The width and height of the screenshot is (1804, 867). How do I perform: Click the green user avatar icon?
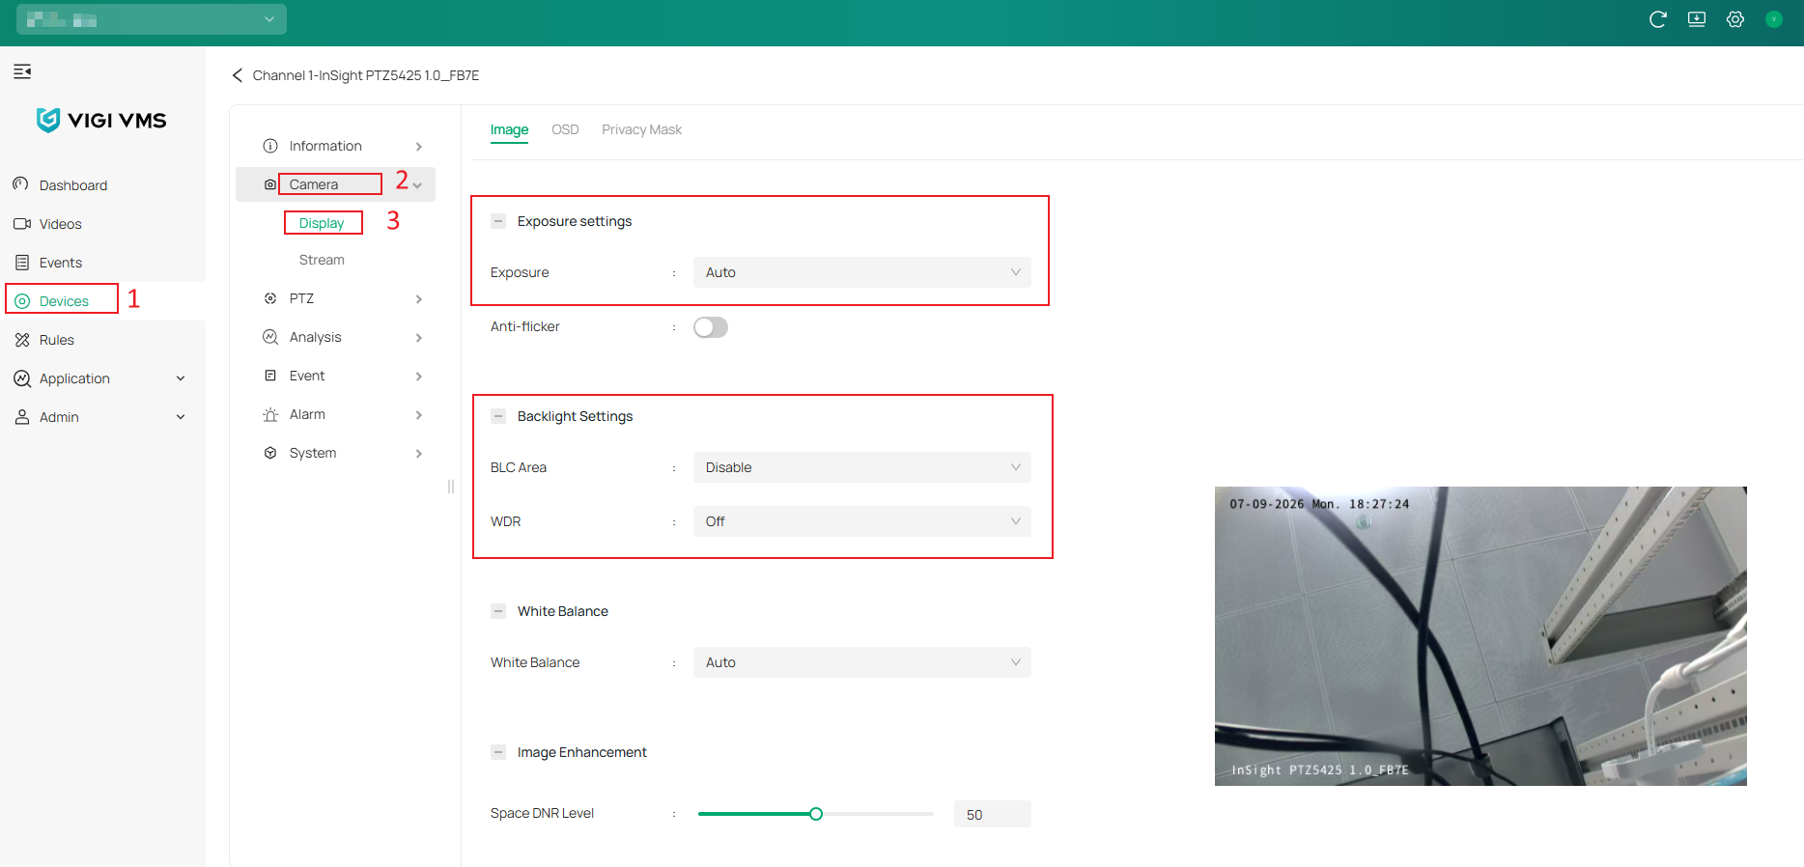(1774, 19)
